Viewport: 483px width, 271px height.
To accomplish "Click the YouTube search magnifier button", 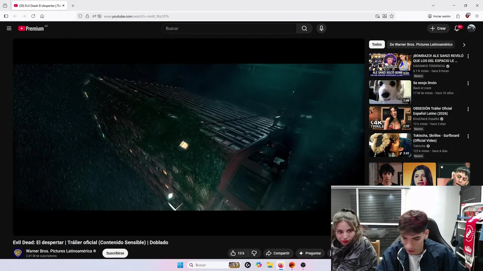I will click(x=304, y=28).
